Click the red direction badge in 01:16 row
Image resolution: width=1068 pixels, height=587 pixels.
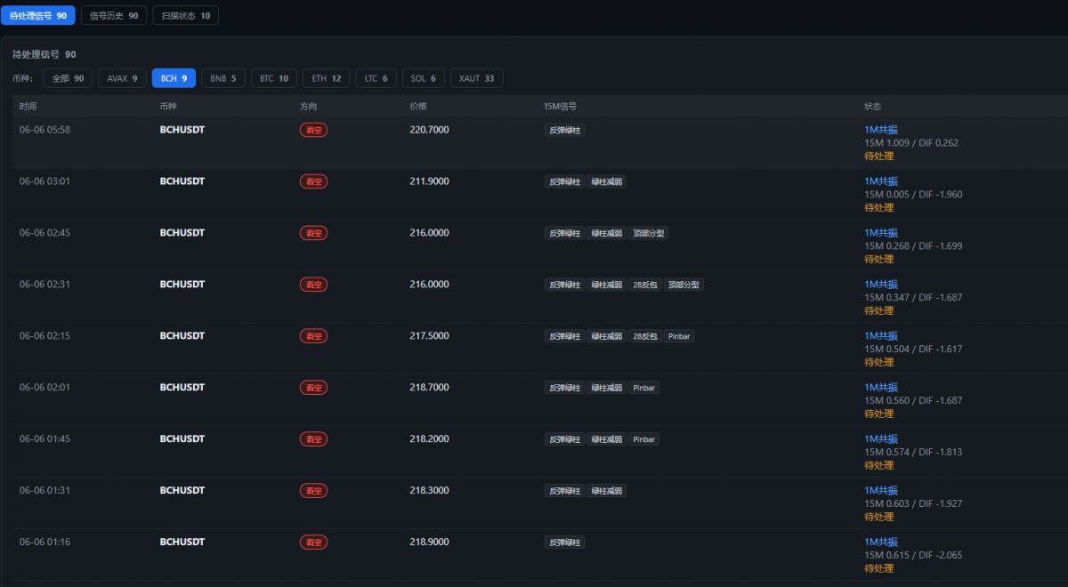tap(314, 543)
